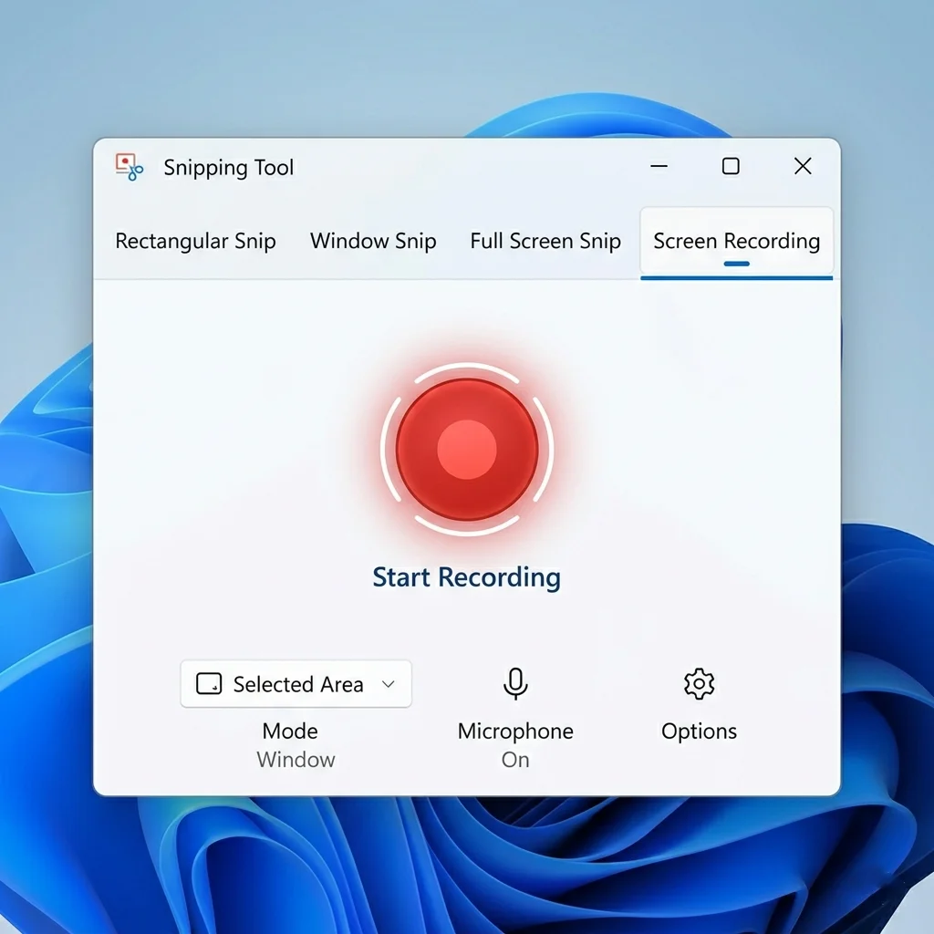The width and height of the screenshot is (934, 934).
Task: Click the 'Start Recording' text label
Action: click(x=466, y=576)
